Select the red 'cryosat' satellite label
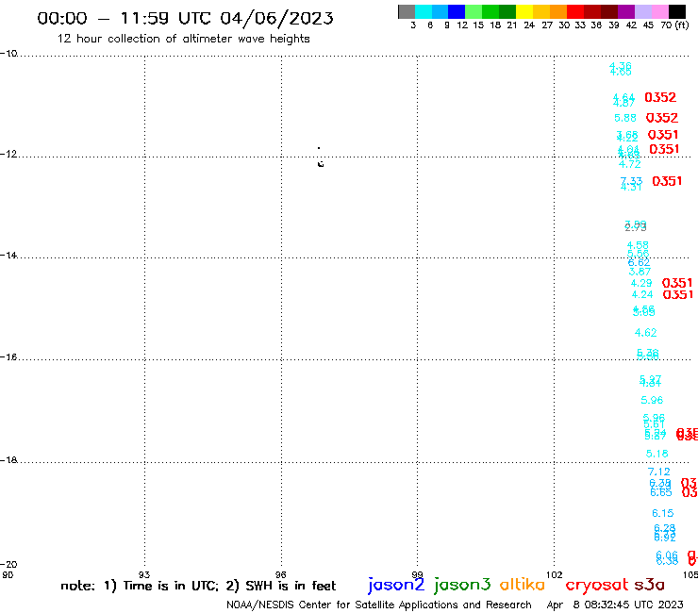Viewport: 698px width, 613px height. click(597, 585)
